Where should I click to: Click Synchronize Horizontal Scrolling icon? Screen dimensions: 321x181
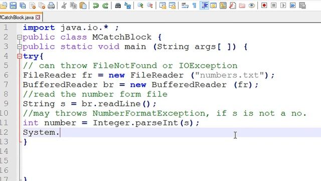(x=173, y=6)
